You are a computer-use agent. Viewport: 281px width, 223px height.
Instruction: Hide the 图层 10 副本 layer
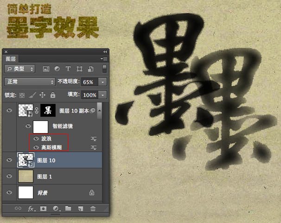[x=10, y=110]
